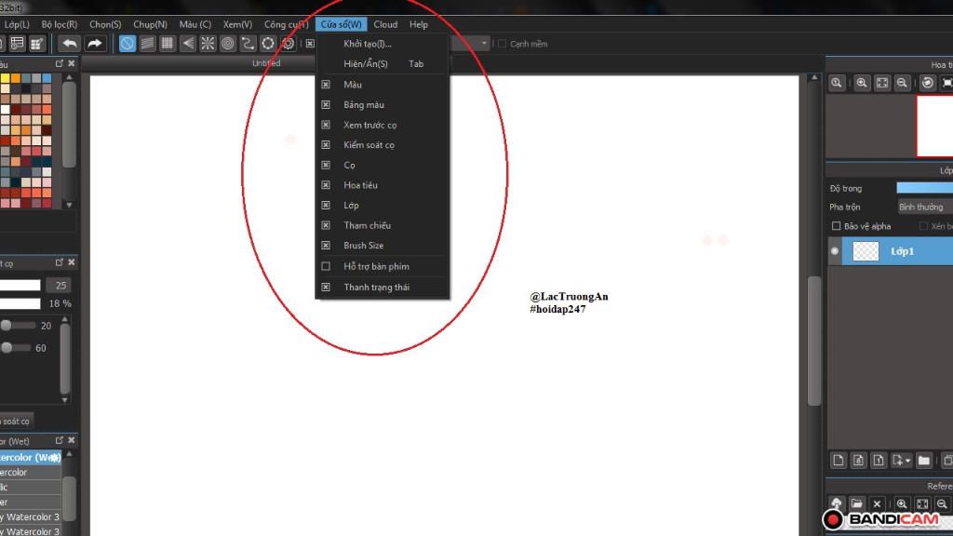Select the Redo arrow in the toolbar
The height and width of the screenshot is (536, 953).
pos(94,43)
